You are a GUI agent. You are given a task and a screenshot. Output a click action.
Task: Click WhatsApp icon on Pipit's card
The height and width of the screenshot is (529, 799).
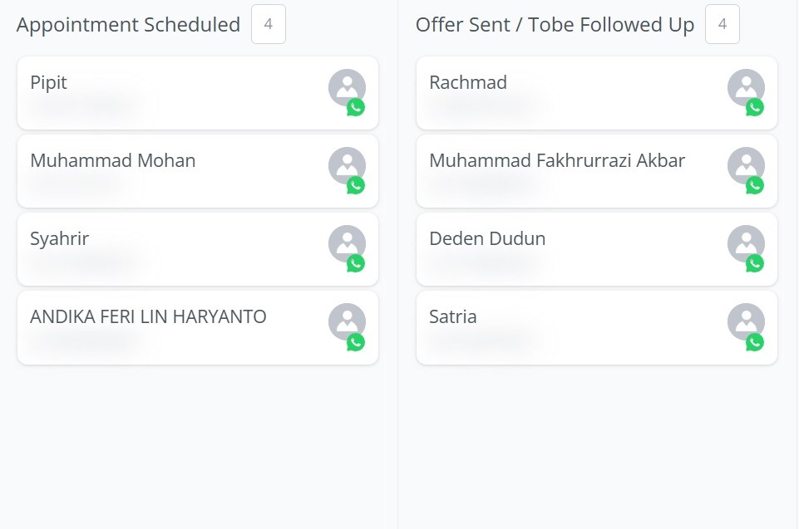click(356, 107)
